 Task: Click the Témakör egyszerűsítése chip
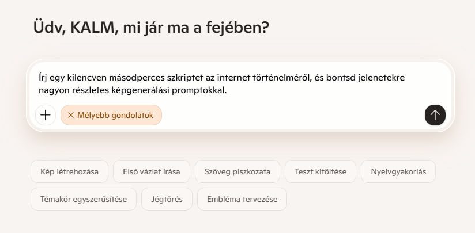84,199
